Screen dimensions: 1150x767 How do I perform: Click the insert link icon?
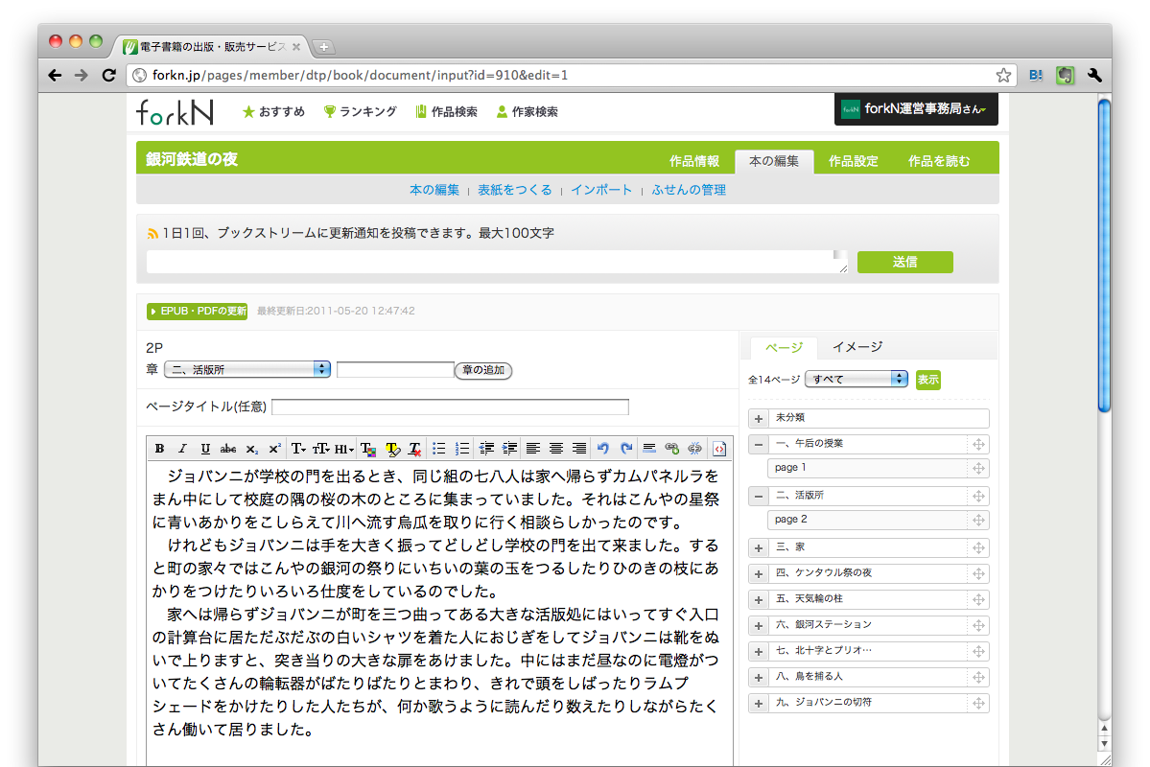pyautogui.click(x=671, y=449)
